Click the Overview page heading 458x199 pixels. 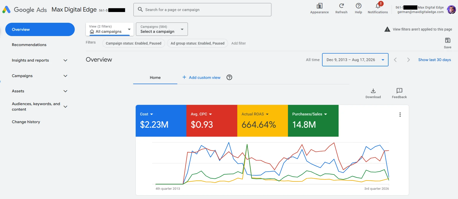click(99, 60)
